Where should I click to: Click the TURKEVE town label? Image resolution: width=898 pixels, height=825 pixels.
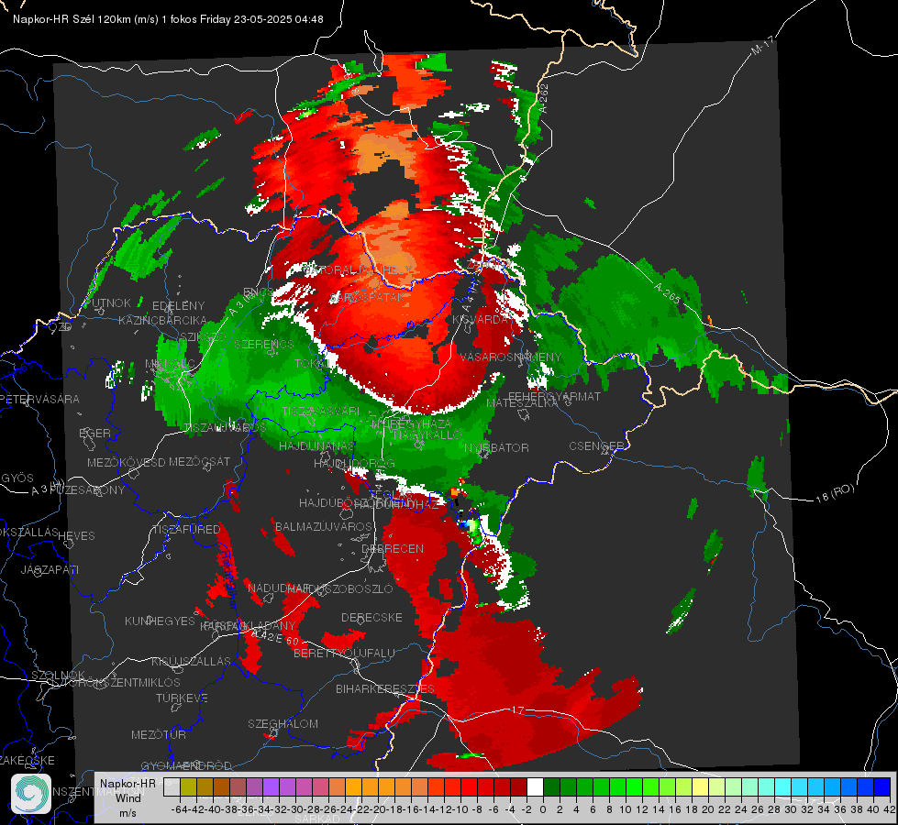click(x=182, y=698)
